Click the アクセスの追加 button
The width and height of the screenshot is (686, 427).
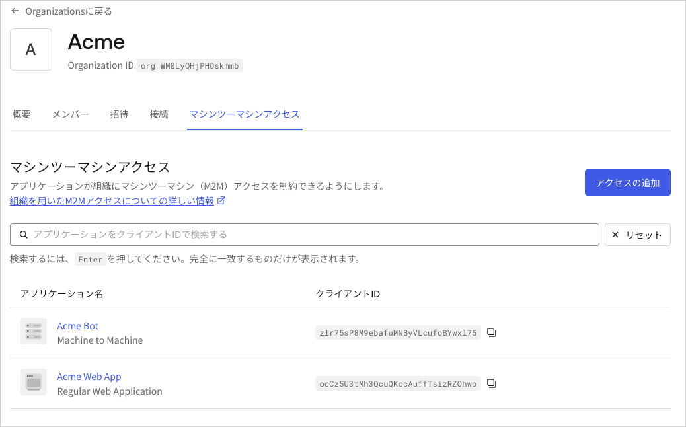[x=627, y=182]
